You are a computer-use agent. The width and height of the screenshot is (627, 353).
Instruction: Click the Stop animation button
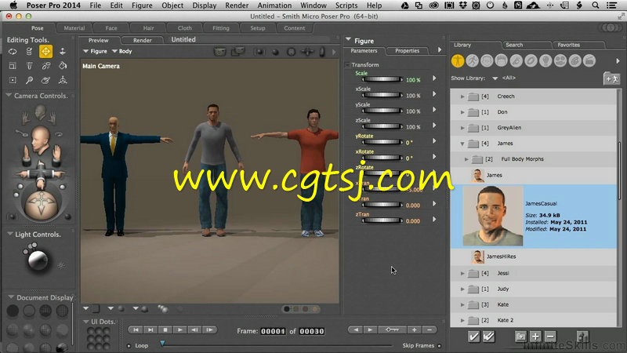[x=165, y=329]
